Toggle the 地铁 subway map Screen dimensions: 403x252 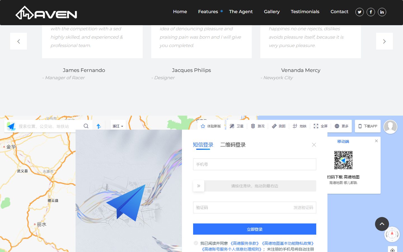coord(299,126)
